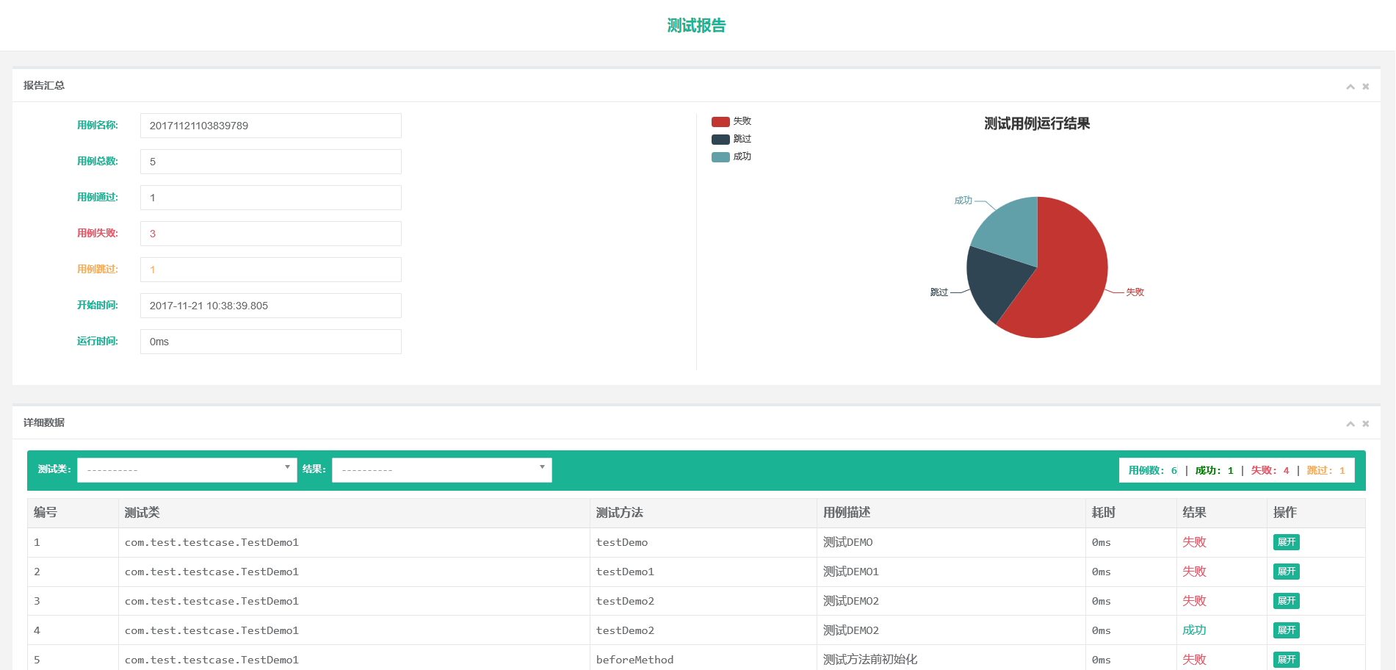Click the 跳过: 1 summary text
The image size is (1396, 670).
point(1326,471)
